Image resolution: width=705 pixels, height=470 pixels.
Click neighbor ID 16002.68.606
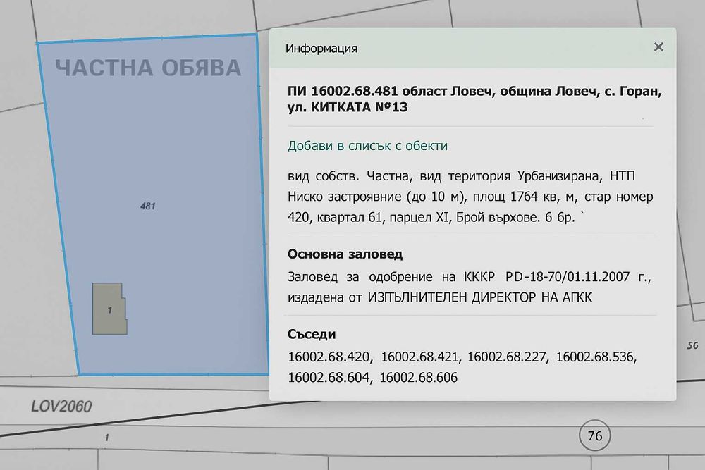point(419,378)
